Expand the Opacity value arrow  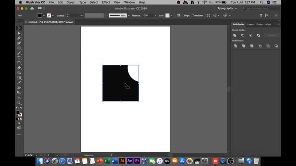(155, 15)
